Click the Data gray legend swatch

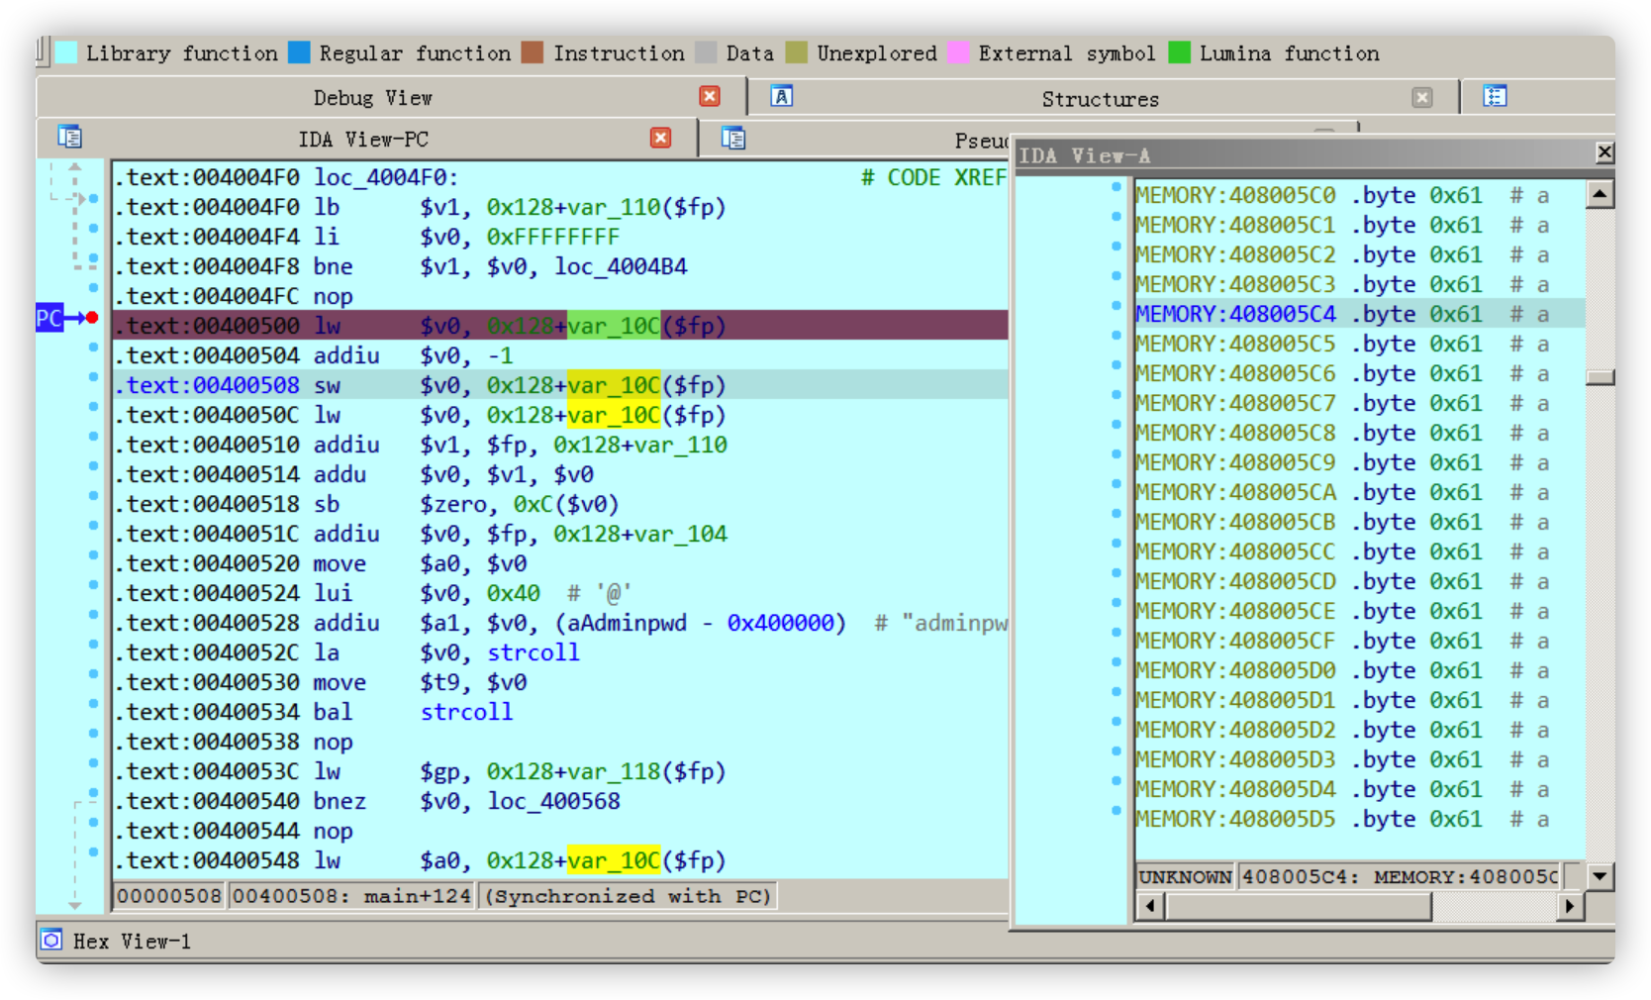coord(706,52)
